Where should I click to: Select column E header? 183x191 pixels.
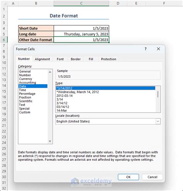tap(136, 3)
